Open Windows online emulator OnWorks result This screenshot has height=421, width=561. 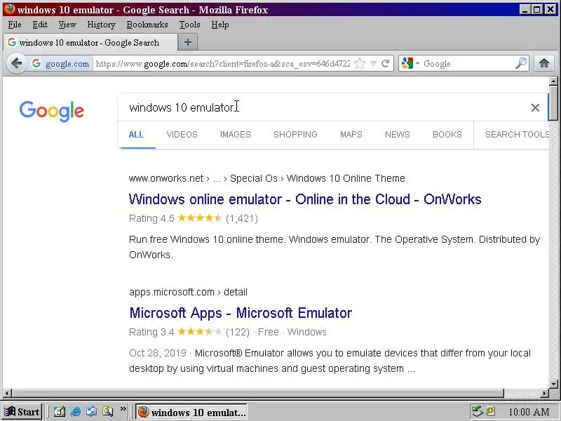305,199
